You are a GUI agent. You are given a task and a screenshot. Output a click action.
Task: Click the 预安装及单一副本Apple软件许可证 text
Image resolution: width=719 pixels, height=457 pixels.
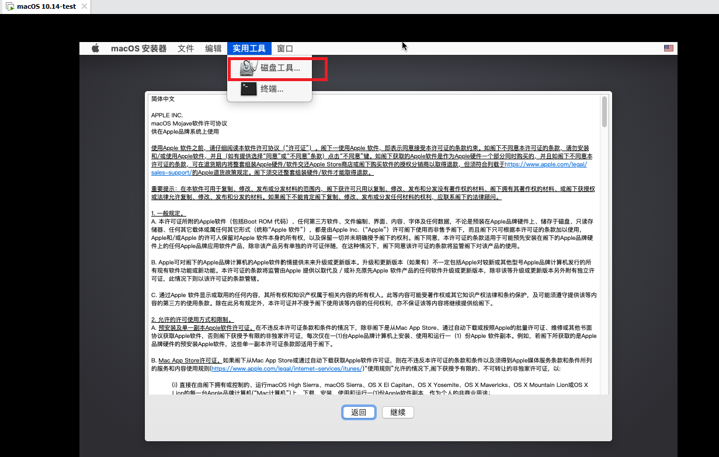click(207, 328)
